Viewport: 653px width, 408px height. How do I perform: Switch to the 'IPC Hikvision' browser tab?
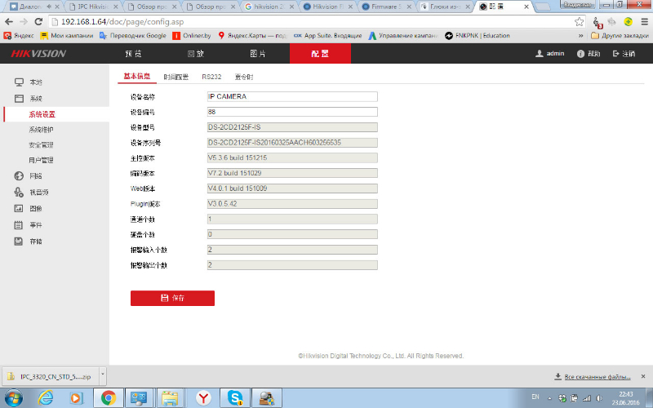[93, 7]
